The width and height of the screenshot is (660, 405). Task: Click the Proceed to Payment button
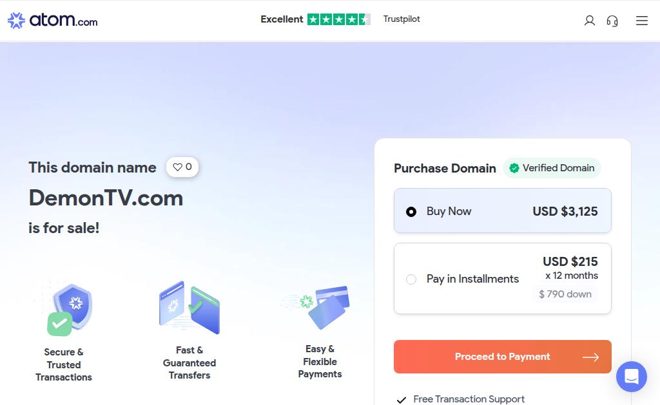pyautogui.click(x=503, y=357)
